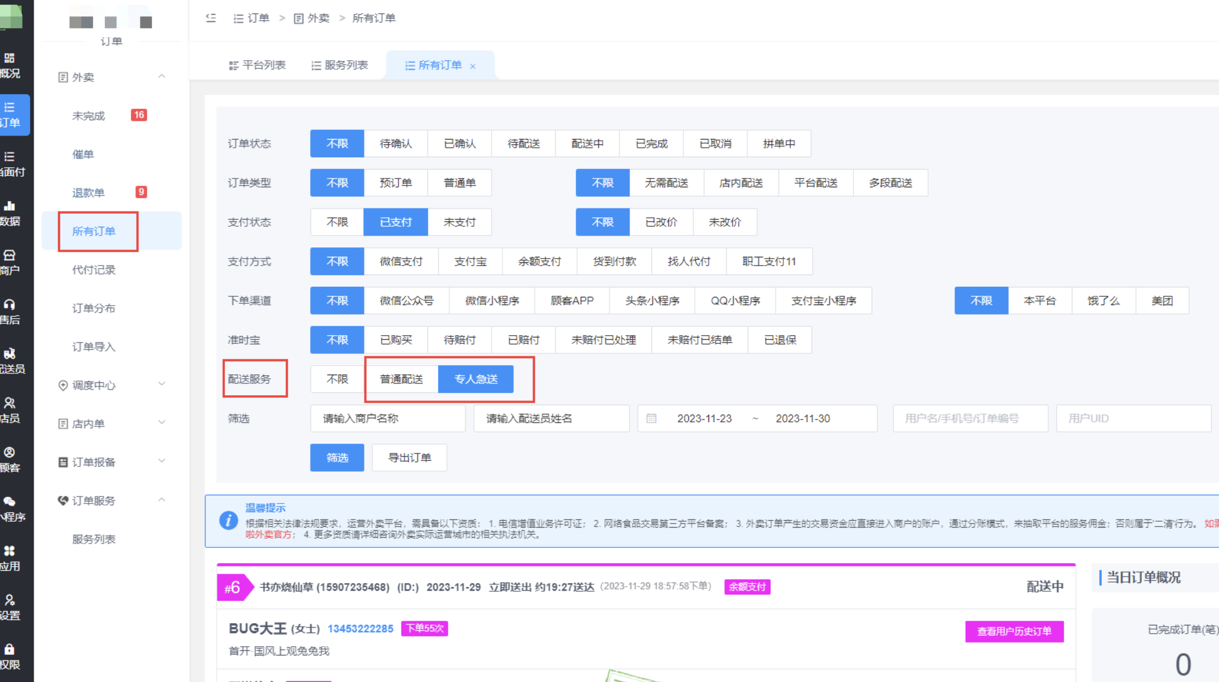1219x682 pixels.
Task: Select 未支付 in payment status filter
Action: coord(459,222)
